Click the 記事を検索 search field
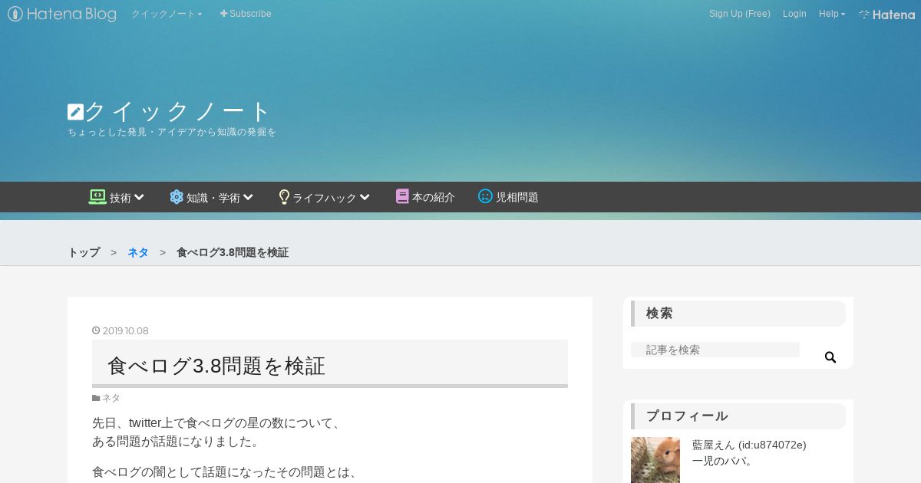 (715, 350)
